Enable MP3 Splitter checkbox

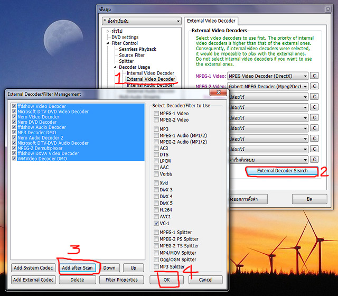tap(156, 266)
